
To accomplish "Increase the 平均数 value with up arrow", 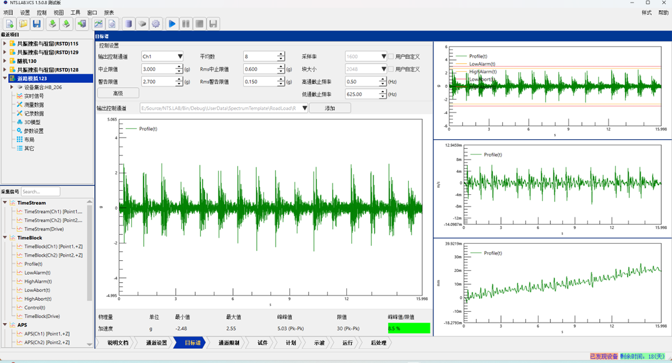I will pos(281,54).
